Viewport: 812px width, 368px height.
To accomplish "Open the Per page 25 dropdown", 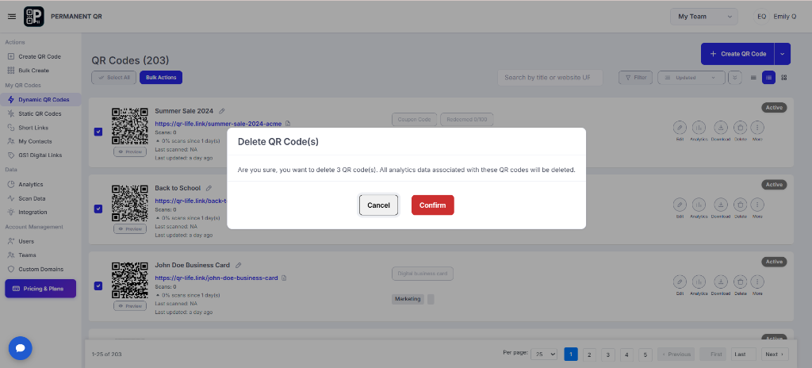I will 544,354.
